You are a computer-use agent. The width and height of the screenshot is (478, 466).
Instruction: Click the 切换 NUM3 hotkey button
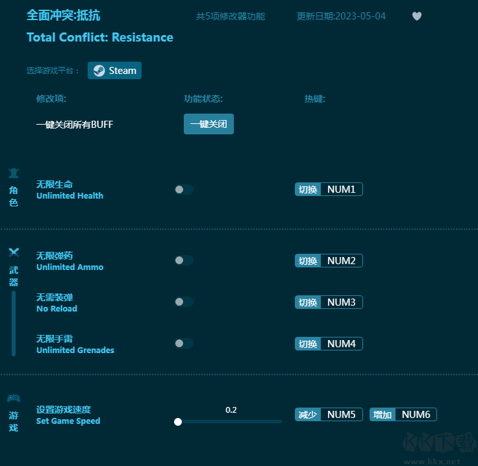point(329,302)
